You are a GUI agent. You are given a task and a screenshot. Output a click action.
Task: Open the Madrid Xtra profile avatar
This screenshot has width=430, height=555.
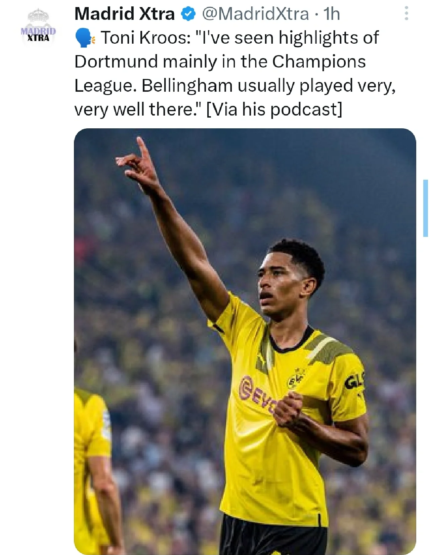pos(38,28)
